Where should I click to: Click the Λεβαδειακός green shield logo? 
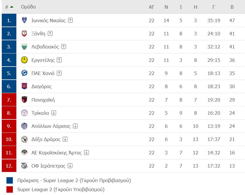24,47
